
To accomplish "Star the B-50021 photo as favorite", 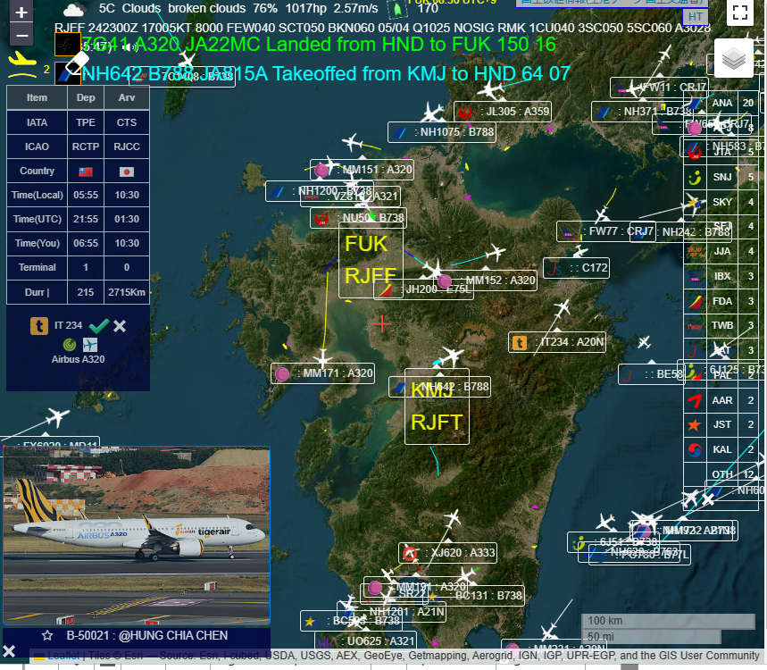I will coord(47,635).
